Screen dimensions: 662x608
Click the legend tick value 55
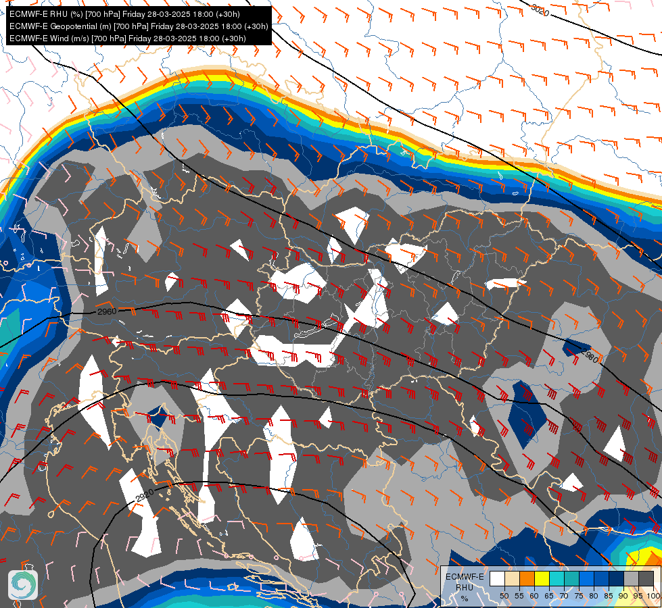click(x=519, y=596)
